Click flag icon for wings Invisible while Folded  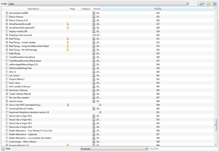[68, 46]
